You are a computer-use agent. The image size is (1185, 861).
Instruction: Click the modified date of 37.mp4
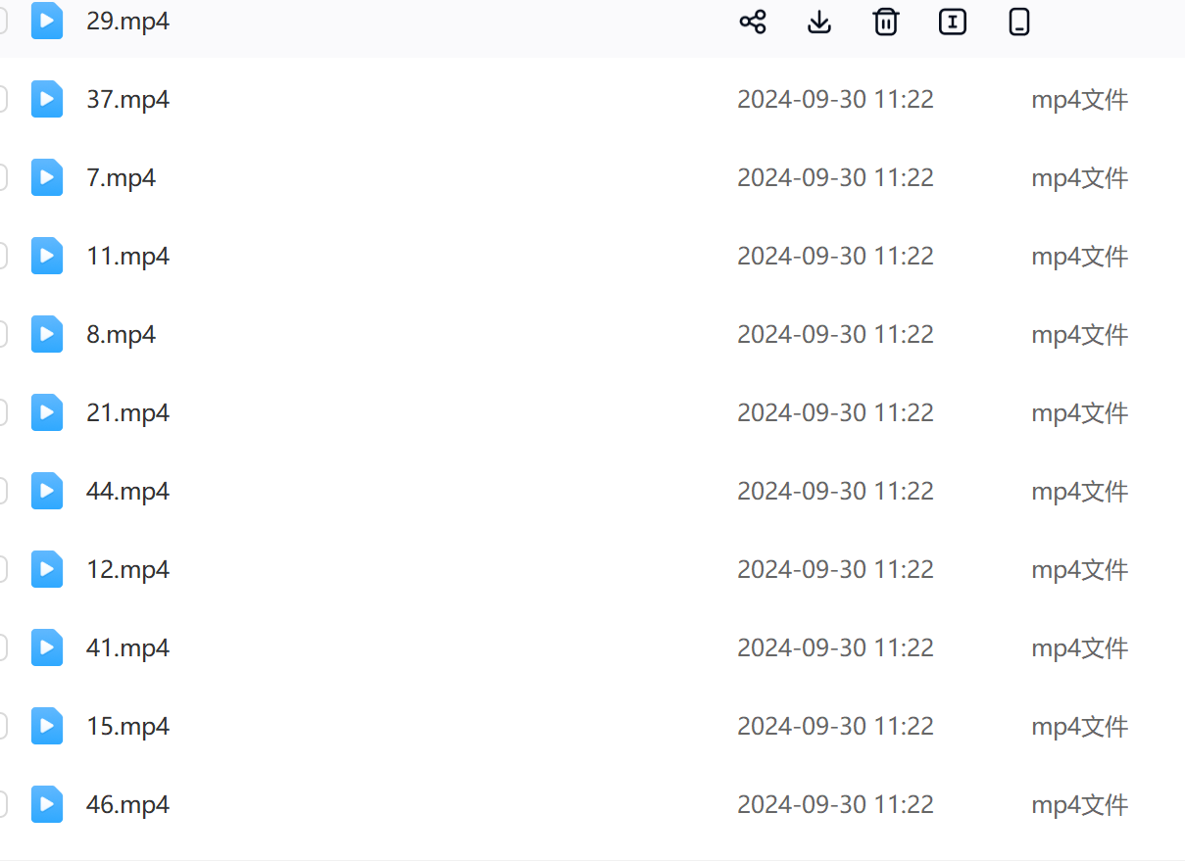pyautogui.click(x=835, y=99)
